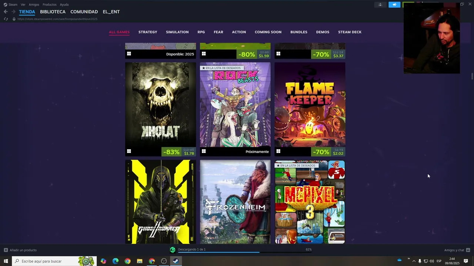Open the Productos menu

tap(50, 4)
